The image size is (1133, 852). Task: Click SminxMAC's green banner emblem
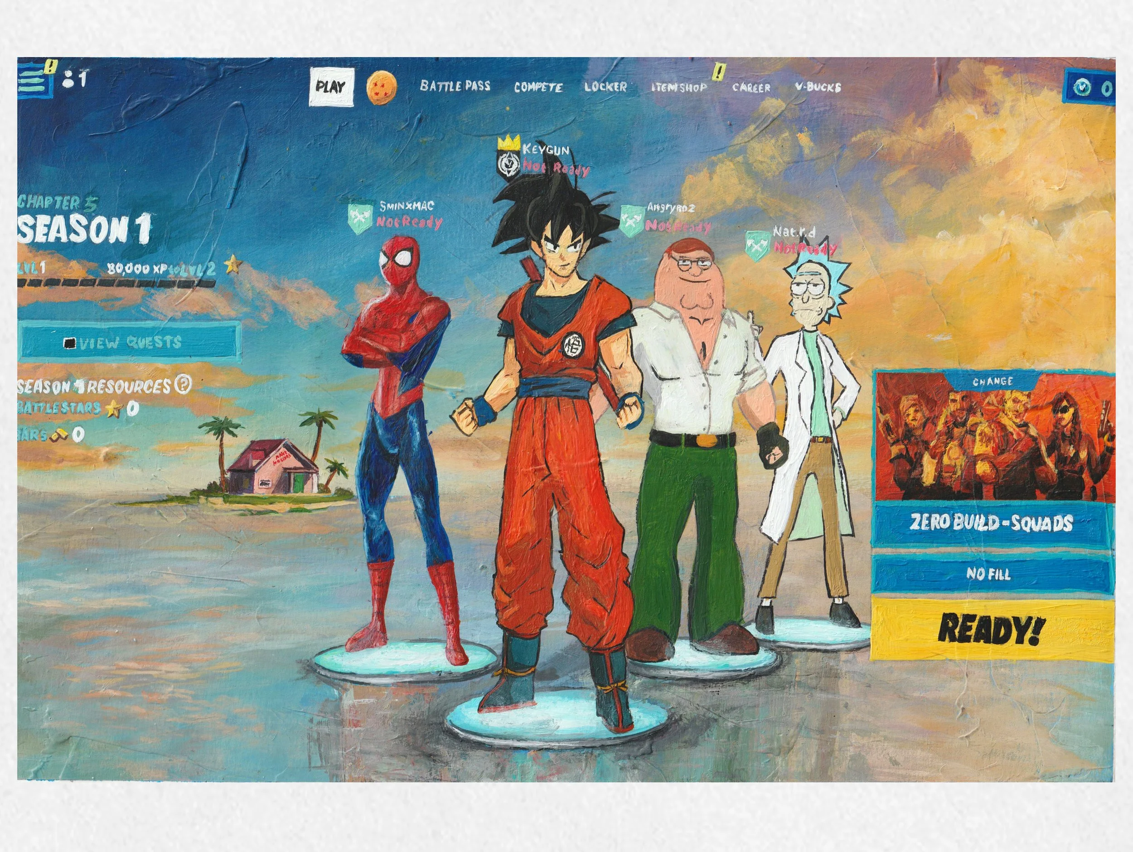361,220
